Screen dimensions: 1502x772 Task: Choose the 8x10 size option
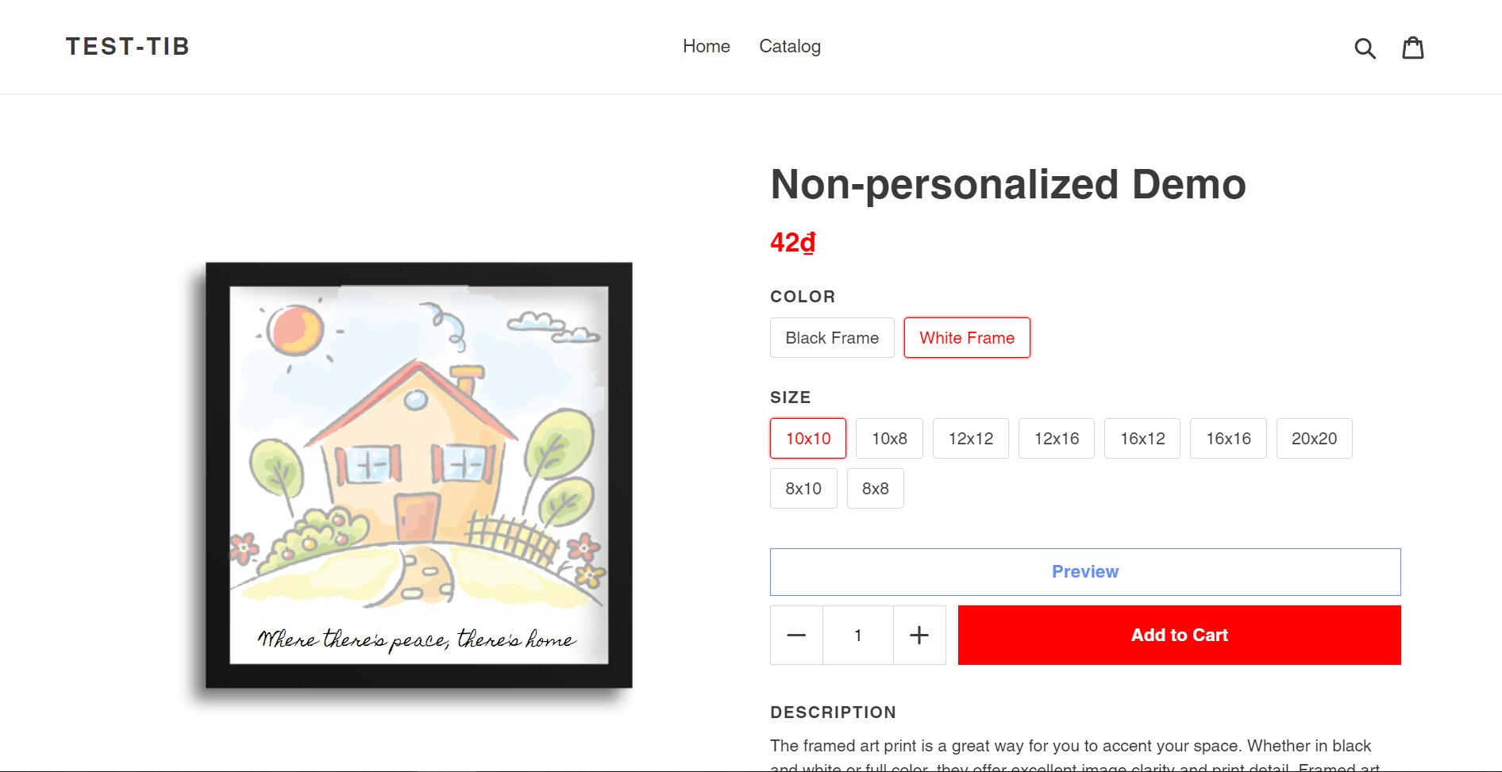[803, 489]
